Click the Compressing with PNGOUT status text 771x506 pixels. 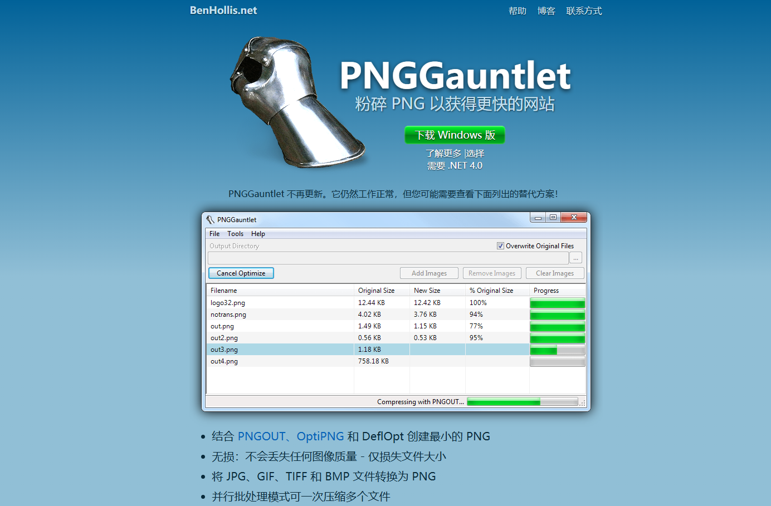(x=421, y=402)
